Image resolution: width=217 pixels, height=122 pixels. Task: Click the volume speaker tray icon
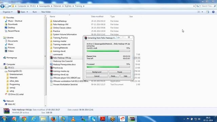pyautogui.click(x=199, y=119)
